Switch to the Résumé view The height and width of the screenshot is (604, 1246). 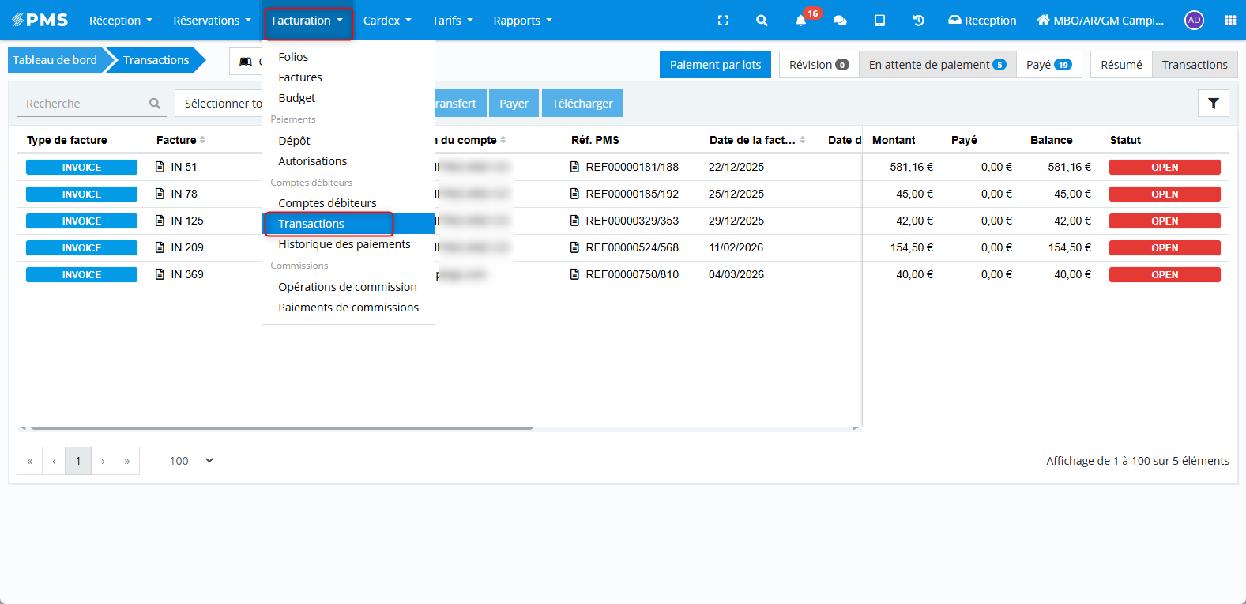pos(1121,65)
